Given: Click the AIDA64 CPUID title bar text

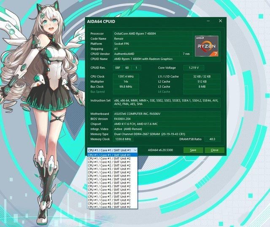Looking at the screenshot, I should point(101,22).
